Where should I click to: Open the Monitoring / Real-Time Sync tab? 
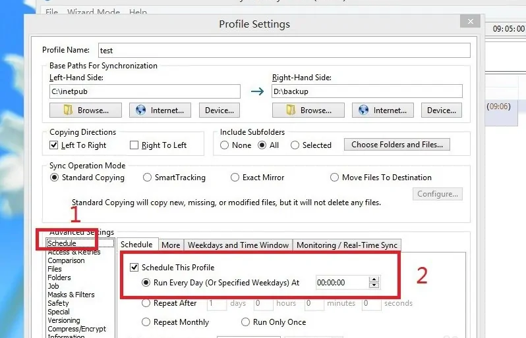click(x=347, y=245)
